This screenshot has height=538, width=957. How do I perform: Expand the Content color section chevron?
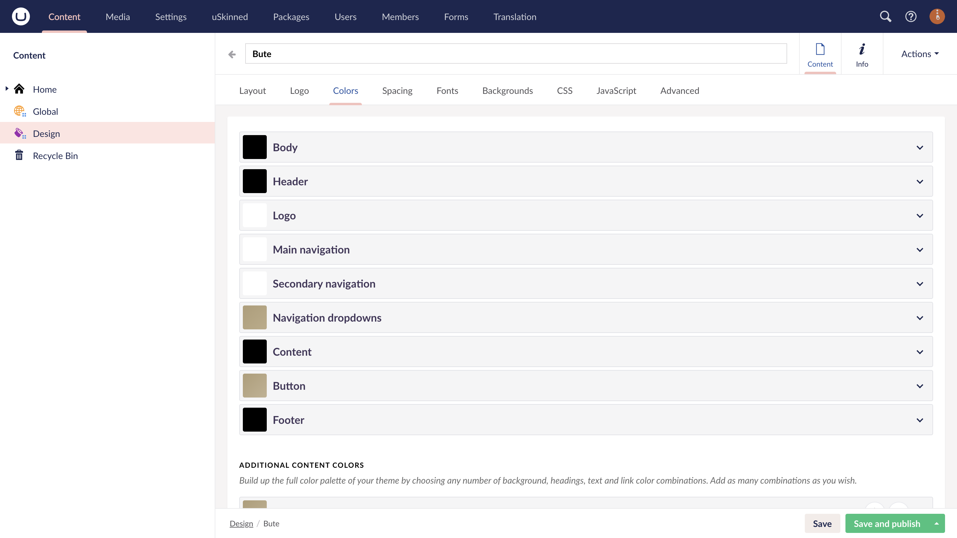point(920,352)
